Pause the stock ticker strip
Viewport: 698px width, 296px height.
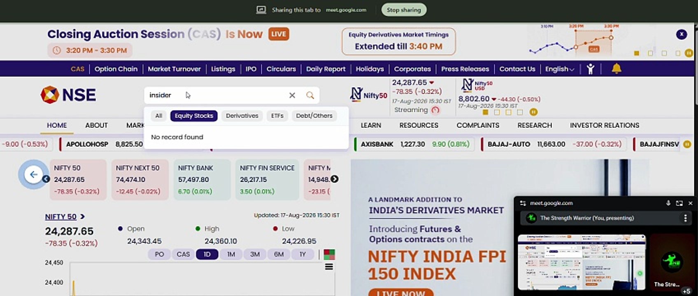coord(687,144)
